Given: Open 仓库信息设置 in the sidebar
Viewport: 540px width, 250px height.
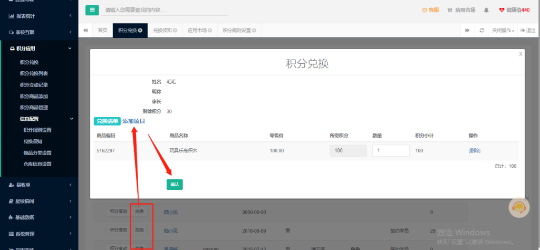Looking at the screenshot, I should [x=37, y=164].
